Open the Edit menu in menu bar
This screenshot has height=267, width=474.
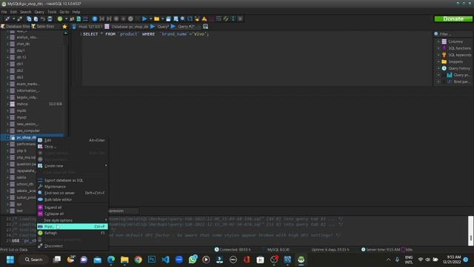[13, 12]
